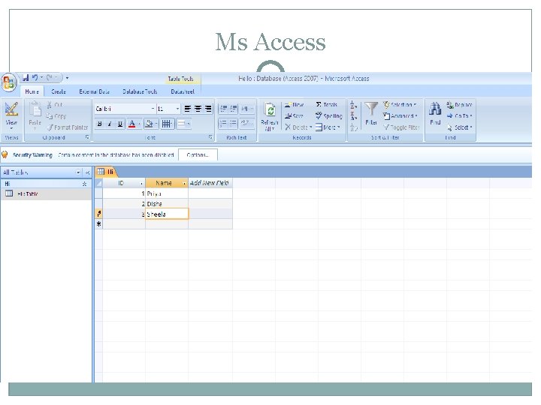Create a New record
This screenshot has width=541, height=405.
pyautogui.click(x=295, y=105)
